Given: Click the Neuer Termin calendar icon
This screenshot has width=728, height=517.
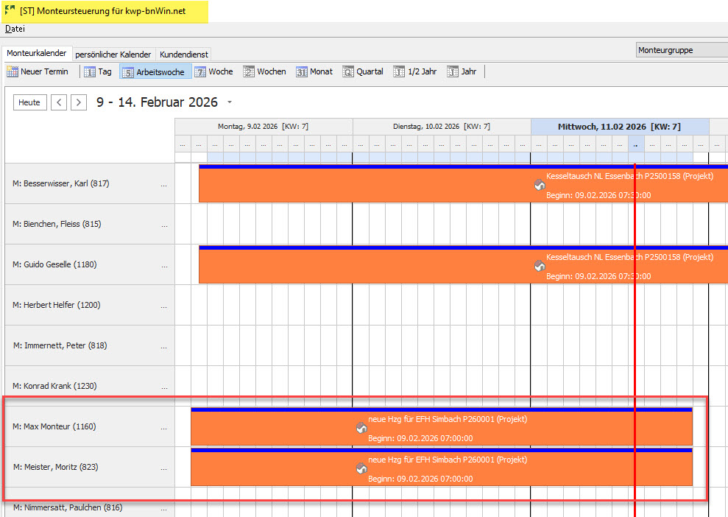Looking at the screenshot, I should (13, 71).
